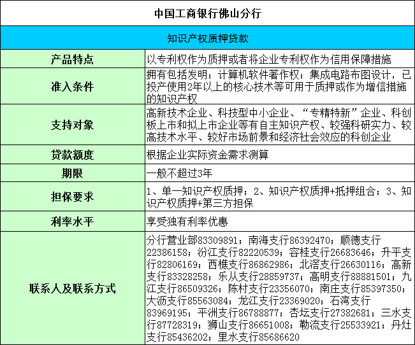Viewport: 415px width, 345px height.
Task: Select the 享受独有利率优惠 value cell
Action: click(280, 222)
